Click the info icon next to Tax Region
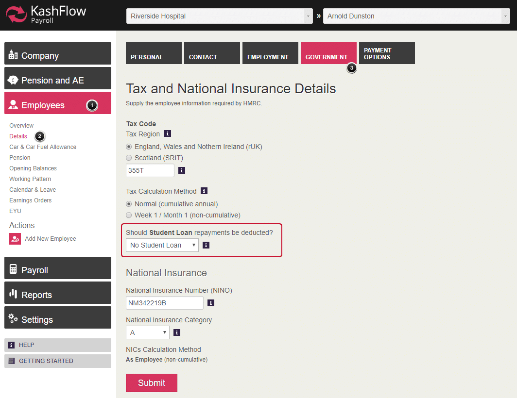The height and width of the screenshot is (398, 517). point(168,133)
